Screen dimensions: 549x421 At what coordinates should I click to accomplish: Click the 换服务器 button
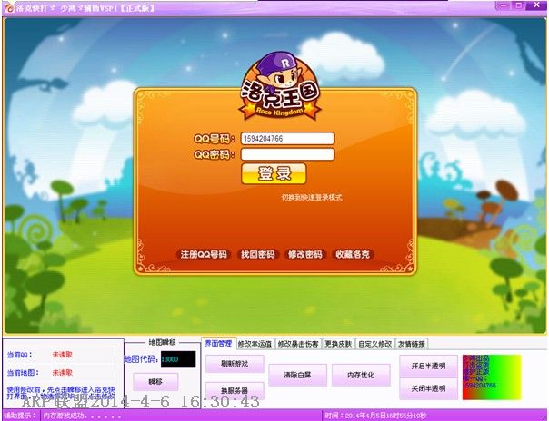click(235, 390)
